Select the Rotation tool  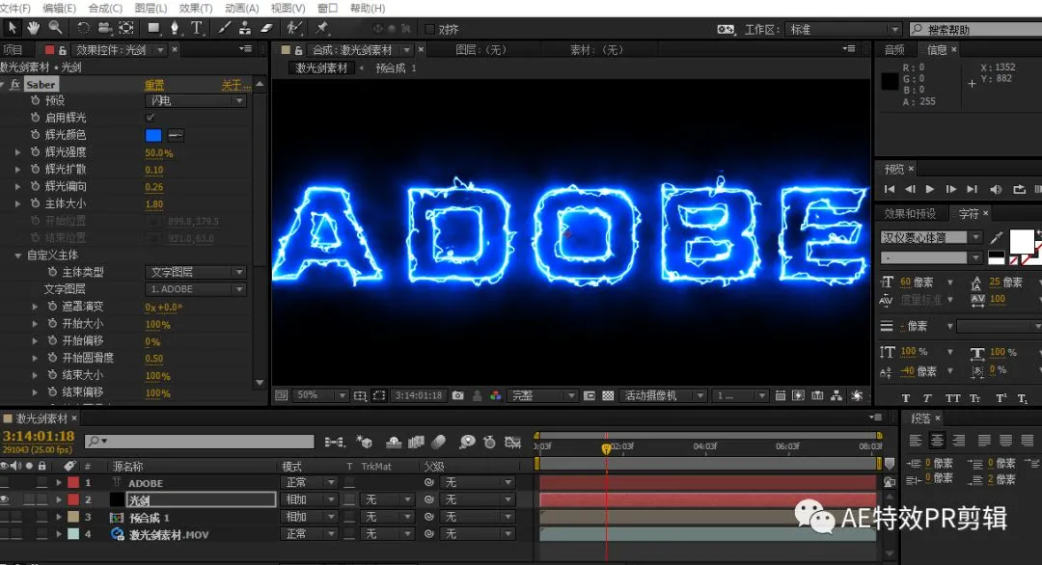click(83, 28)
